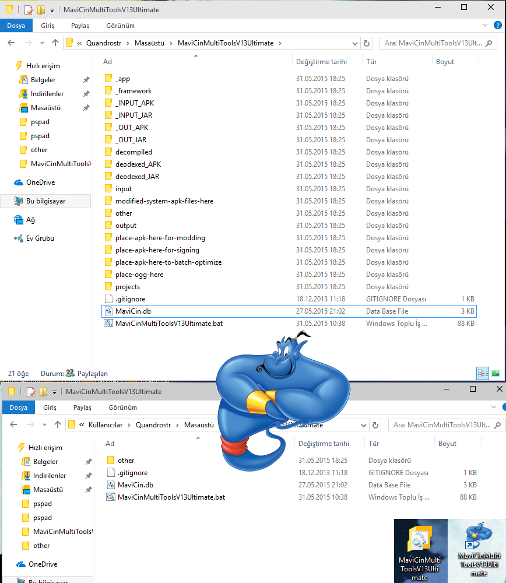Sort by Tür column in top window
Viewport: 506px width, 583px height.
point(371,62)
